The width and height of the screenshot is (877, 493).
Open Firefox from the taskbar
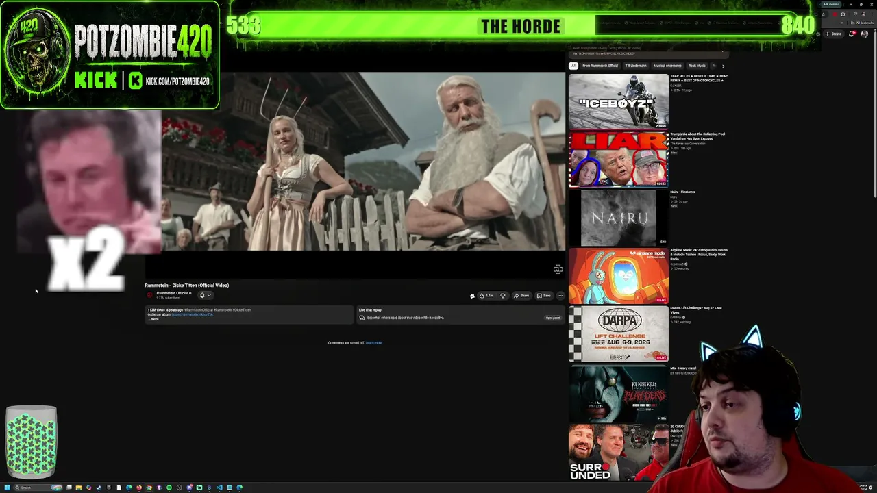(139, 488)
